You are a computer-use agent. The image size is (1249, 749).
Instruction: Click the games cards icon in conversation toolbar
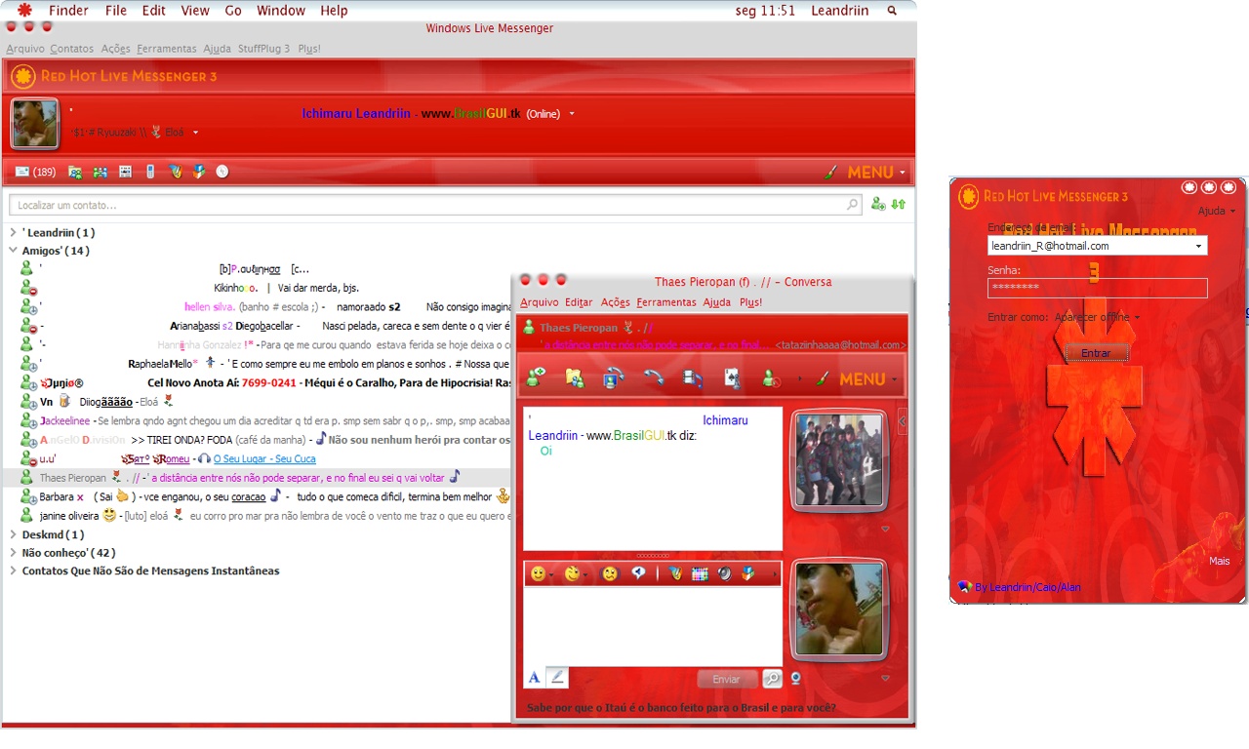coord(731,378)
